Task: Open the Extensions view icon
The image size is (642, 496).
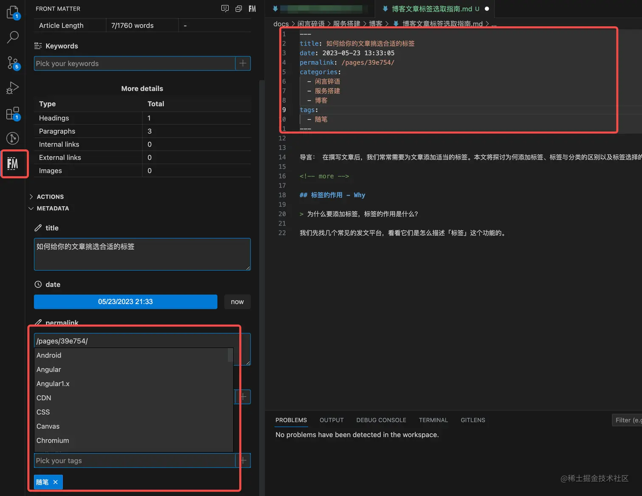Action: coord(13,113)
